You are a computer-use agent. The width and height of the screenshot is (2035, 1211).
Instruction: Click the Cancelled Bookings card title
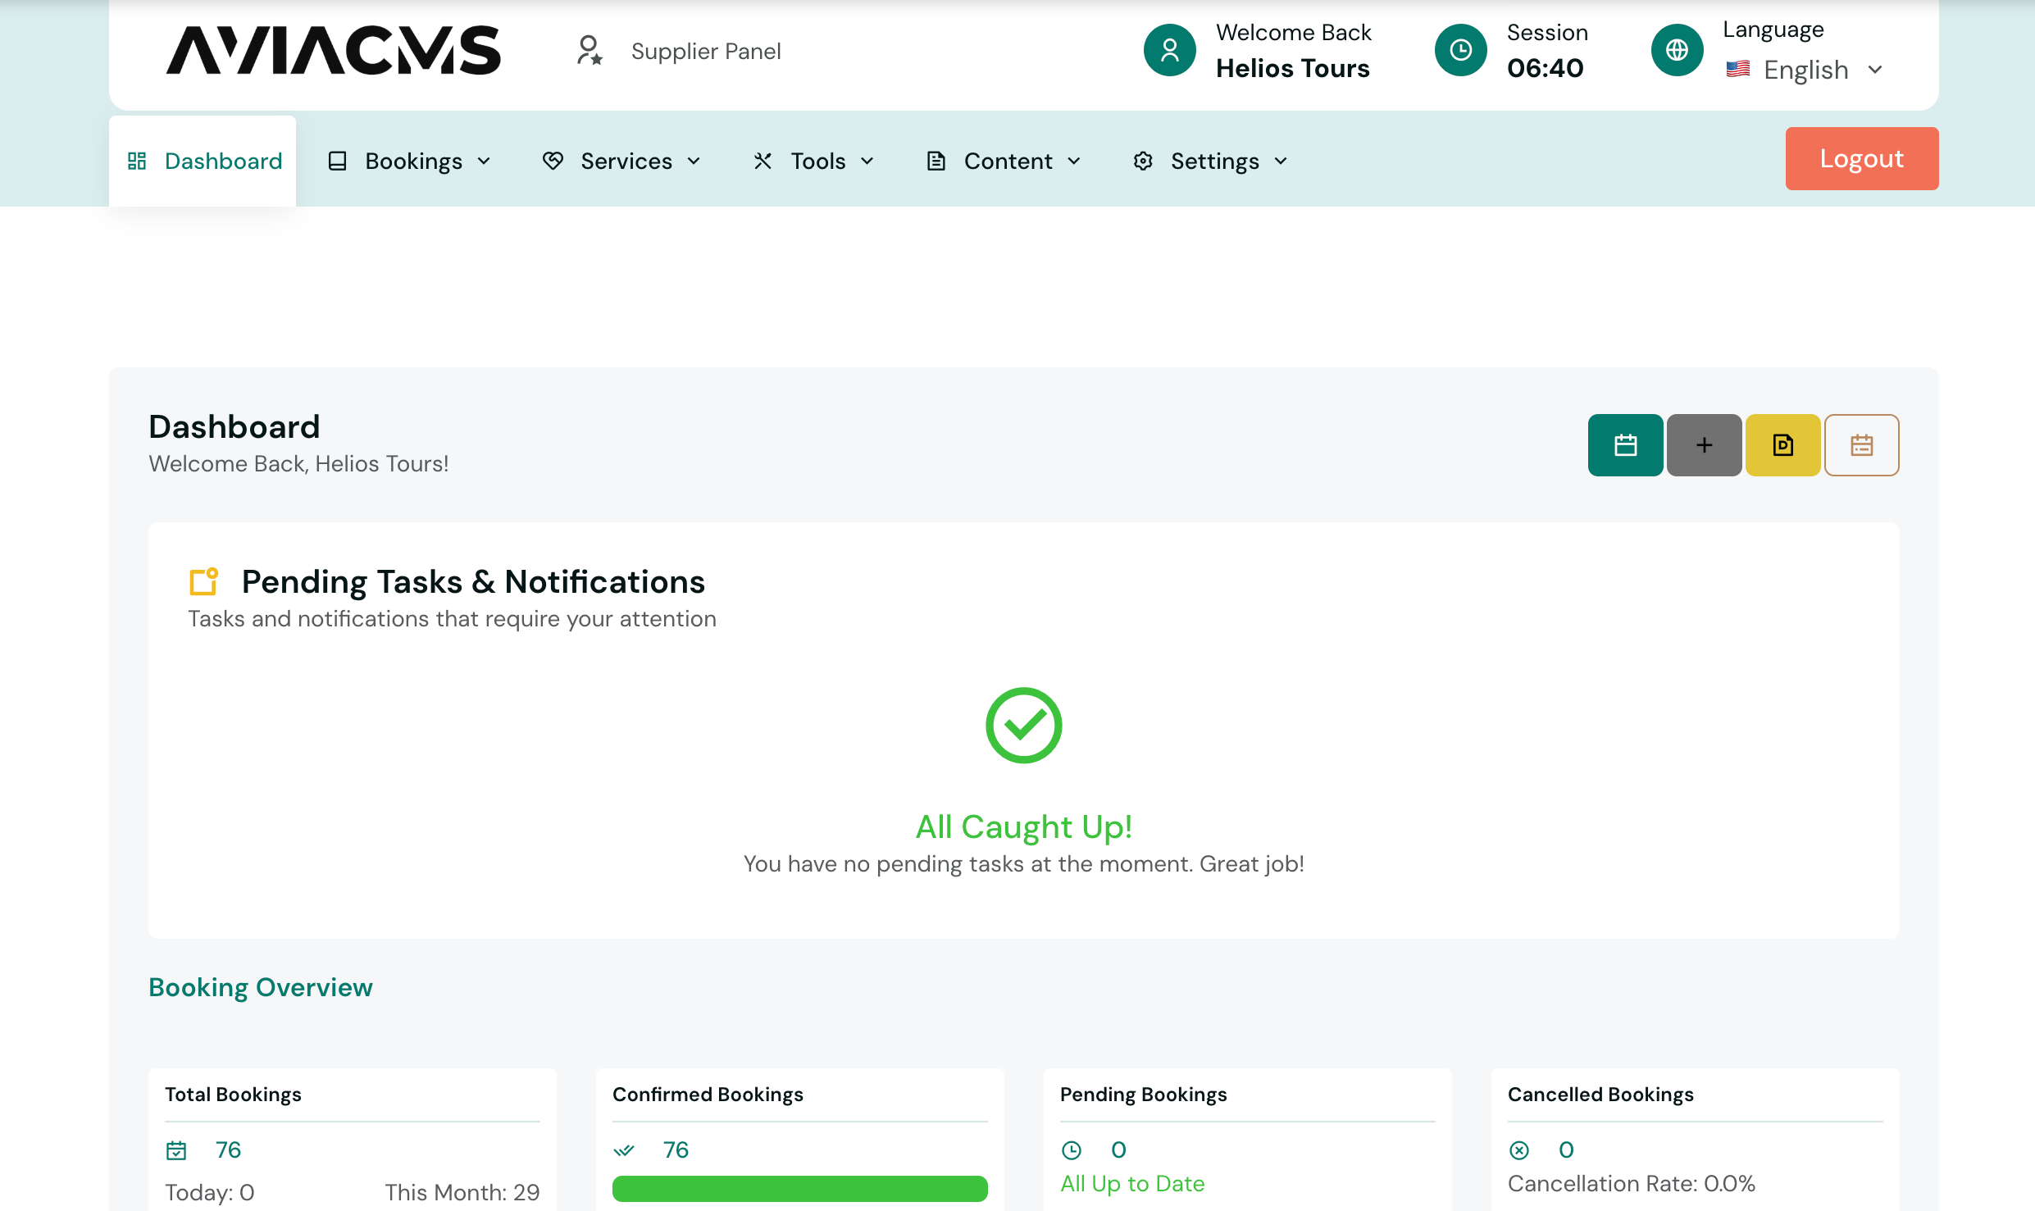pyautogui.click(x=1600, y=1095)
